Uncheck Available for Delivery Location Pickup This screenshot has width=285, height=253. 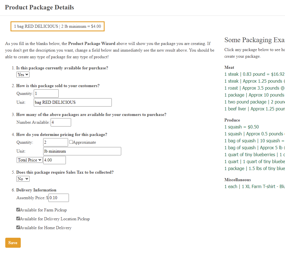18,219
